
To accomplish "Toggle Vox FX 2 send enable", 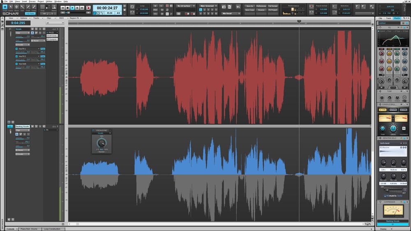I will tap(16, 56).
